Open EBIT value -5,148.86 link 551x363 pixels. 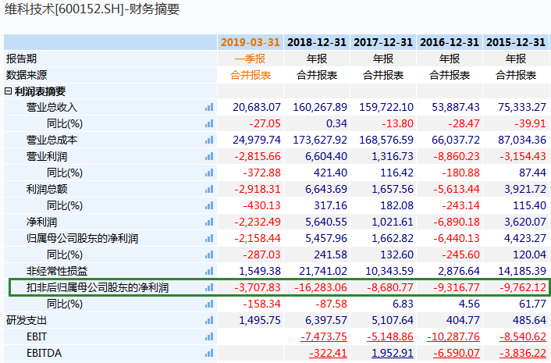pyautogui.click(x=390, y=336)
